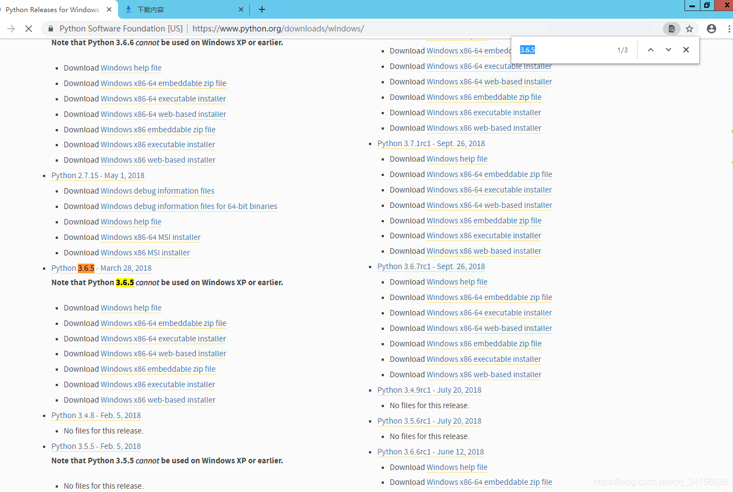Download 3.6.7rc1 Windows help file
This screenshot has width=733, height=492.
(457, 282)
